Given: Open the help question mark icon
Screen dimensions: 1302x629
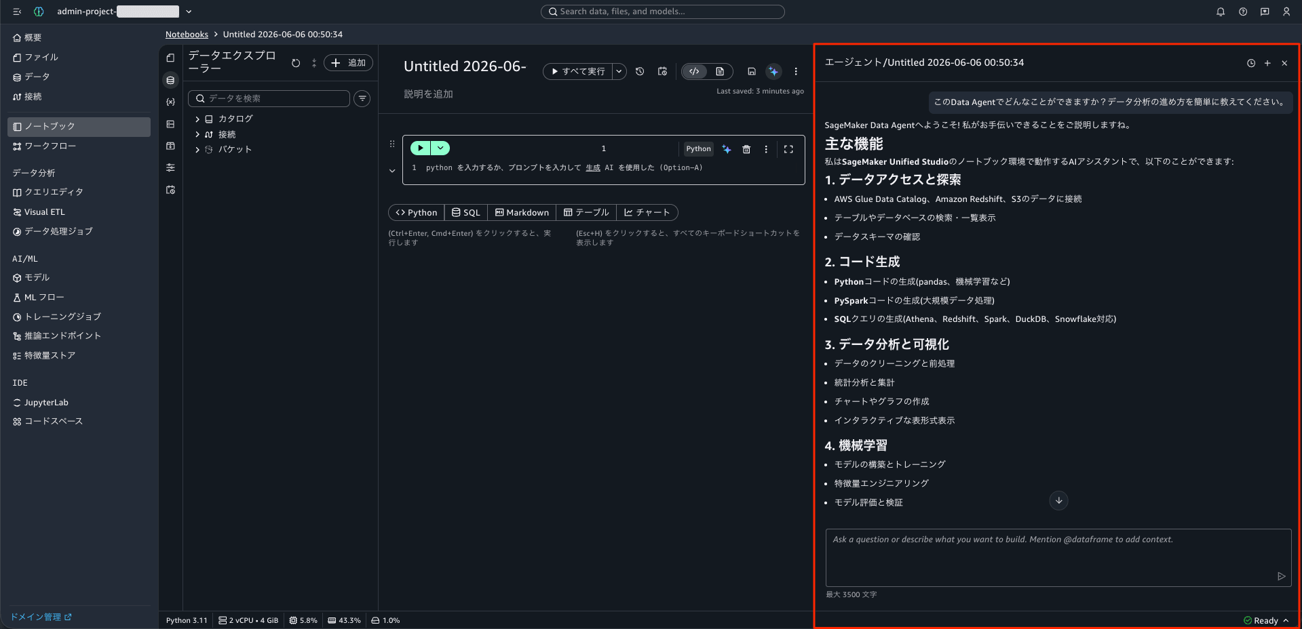Looking at the screenshot, I should (x=1243, y=12).
